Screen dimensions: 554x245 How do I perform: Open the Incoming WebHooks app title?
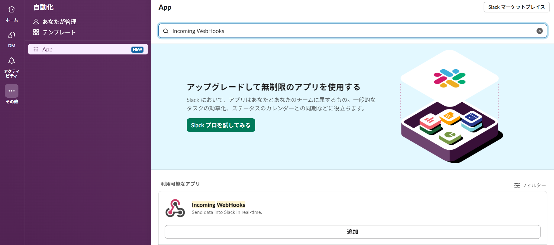[x=218, y=205]
